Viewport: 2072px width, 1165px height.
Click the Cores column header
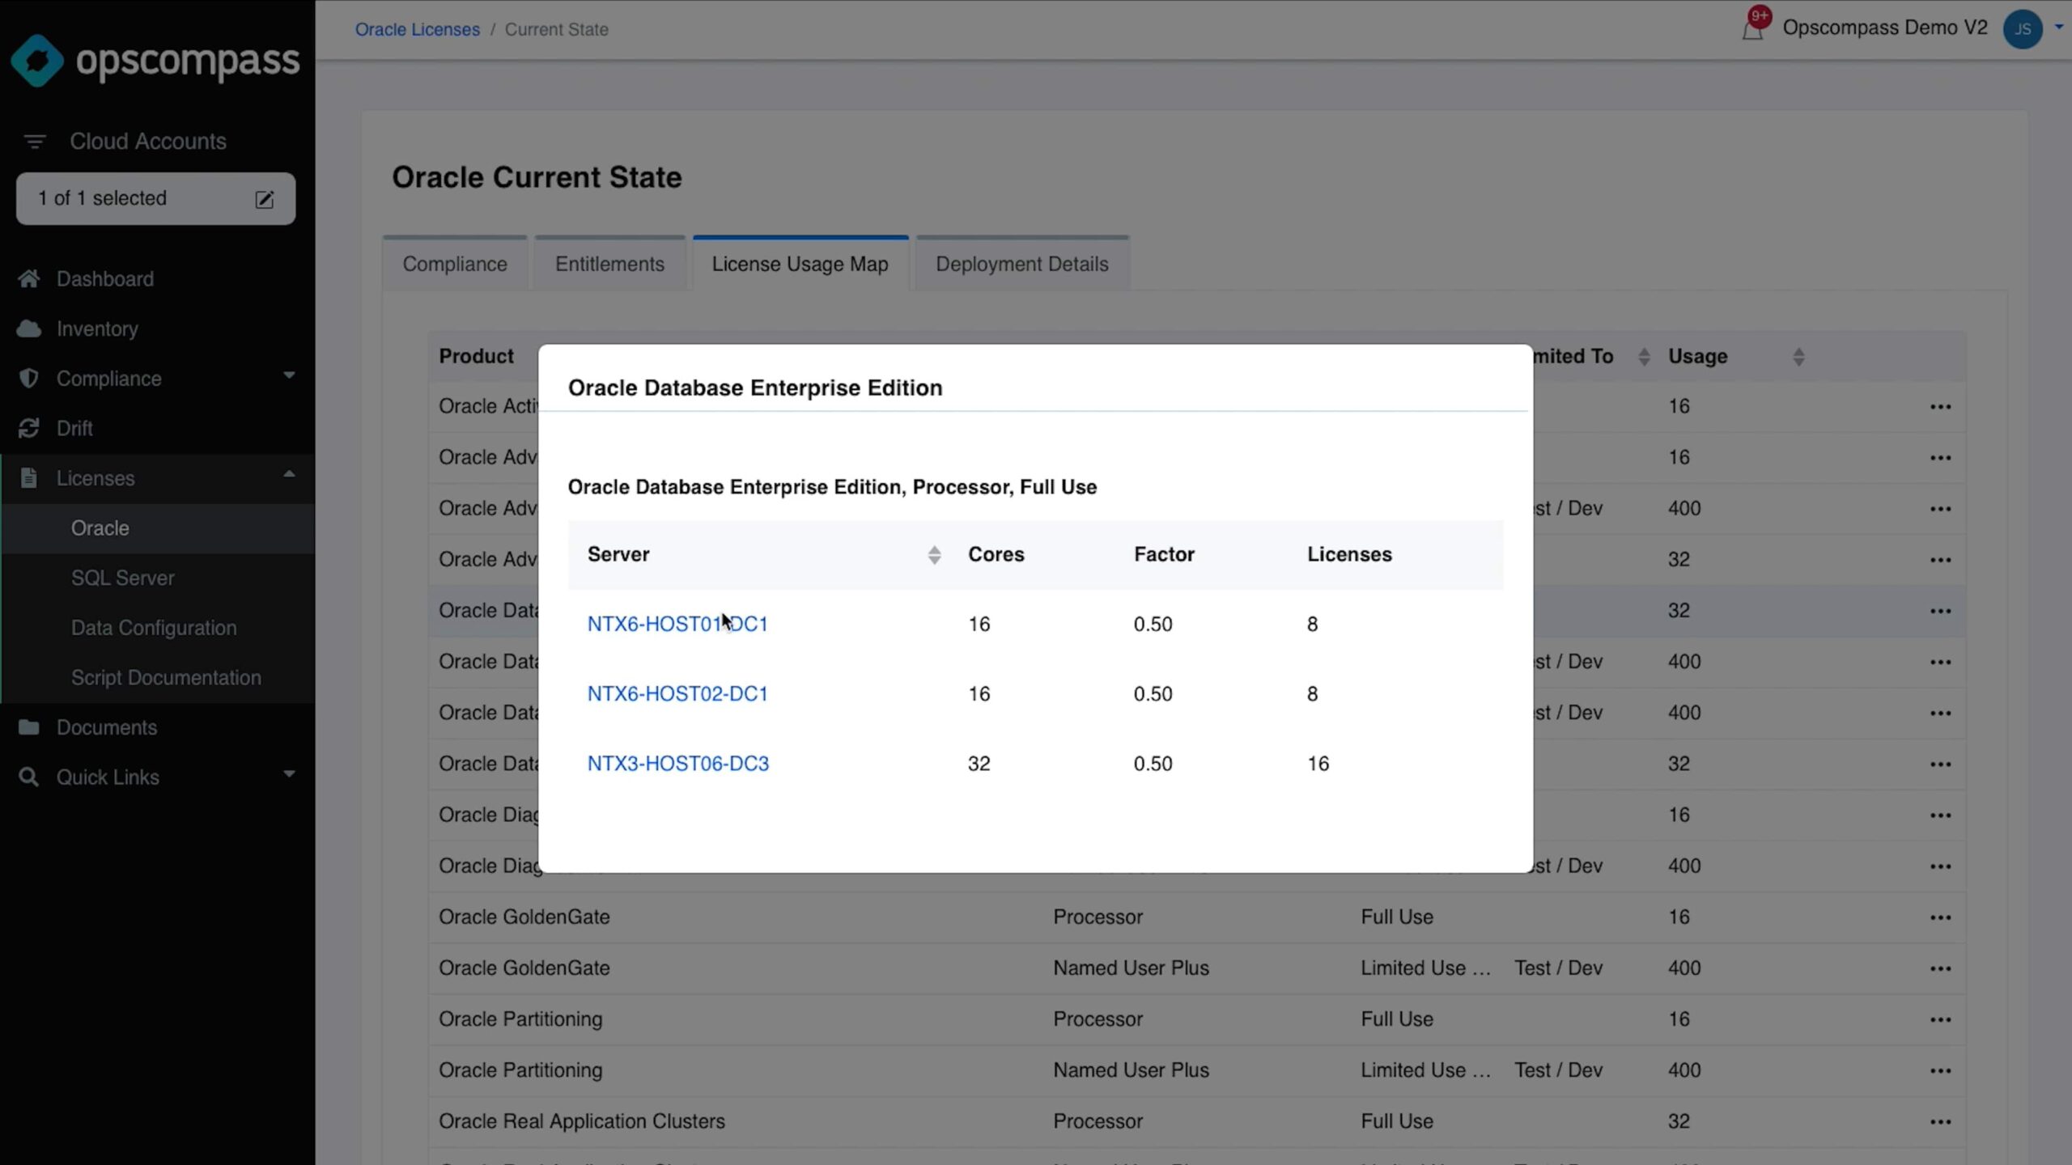(x=996, y=554)
